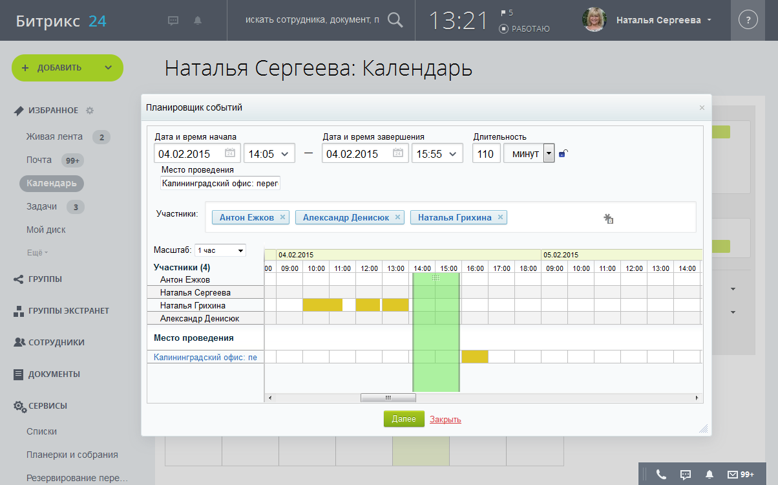
Task: Open Планерки и собрания item
Action: (x=72, y=455)
